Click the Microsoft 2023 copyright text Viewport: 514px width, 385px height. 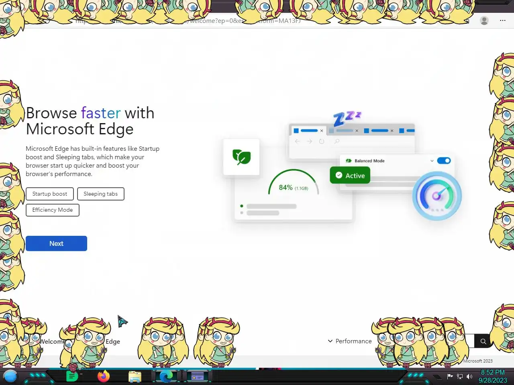click(478, 361)
